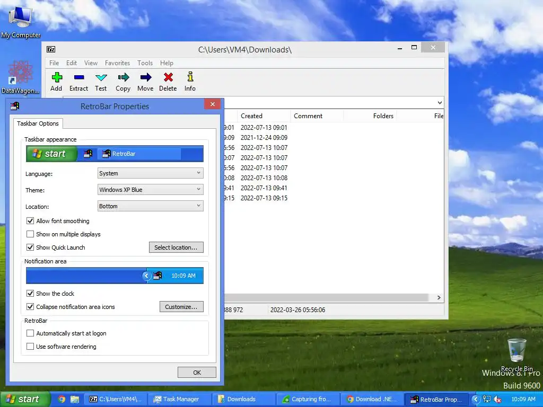Click Chrome icon in Quick Launch
Viewport: 543px width, 407px height.
click(62, 399)
